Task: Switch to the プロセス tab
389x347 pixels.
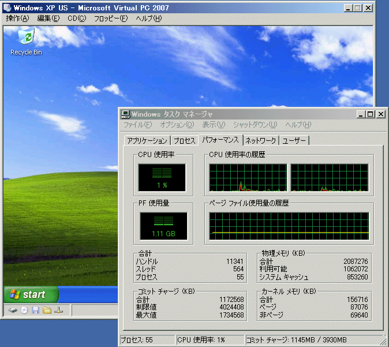Action: (x=185, y=141)
